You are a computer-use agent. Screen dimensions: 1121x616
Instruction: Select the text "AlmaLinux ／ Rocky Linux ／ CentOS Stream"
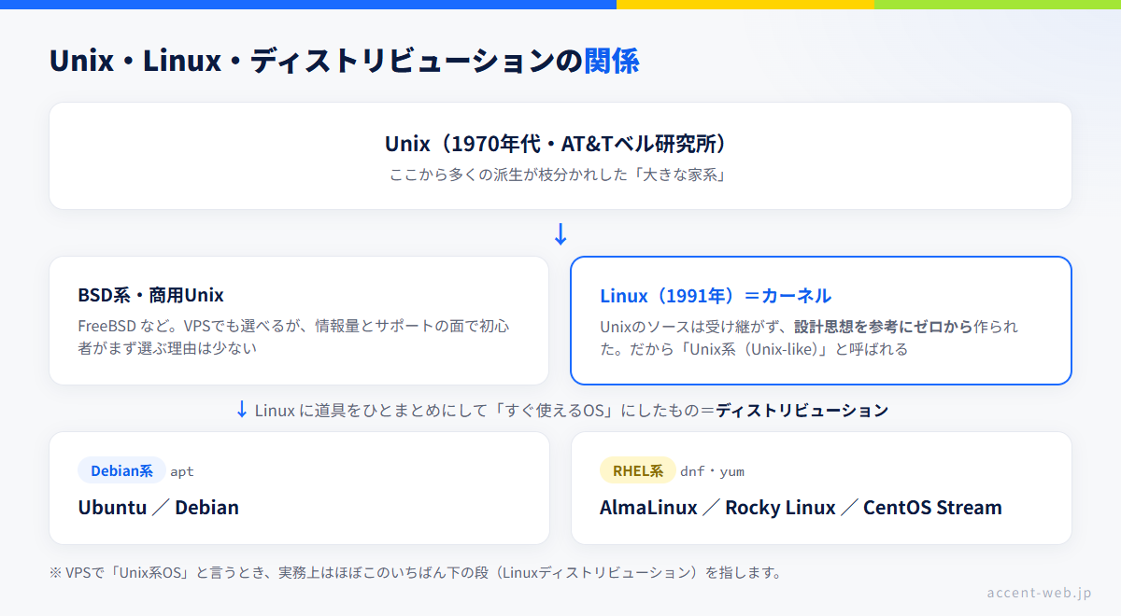[801, 508]
